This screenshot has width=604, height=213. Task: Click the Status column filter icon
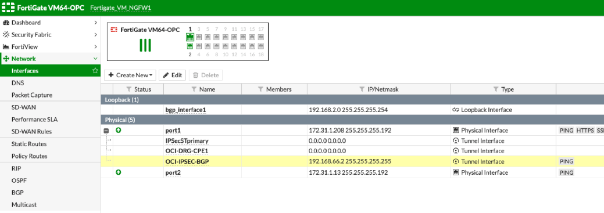point(129,89)
